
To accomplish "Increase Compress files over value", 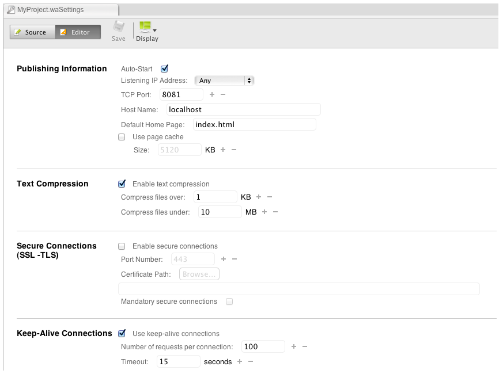I will coord(259,197).
